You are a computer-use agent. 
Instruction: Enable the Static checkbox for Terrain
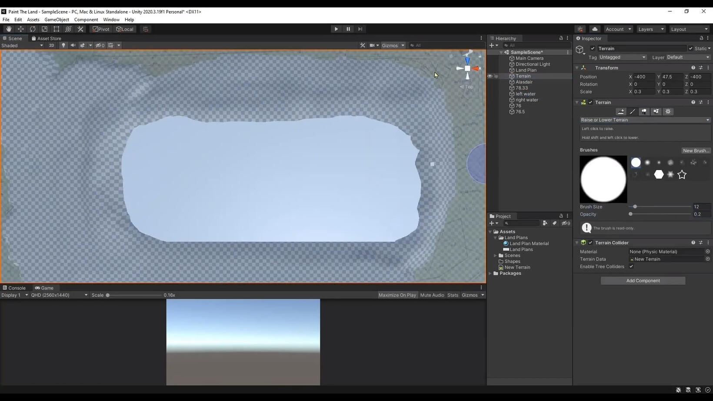[691, 48]
